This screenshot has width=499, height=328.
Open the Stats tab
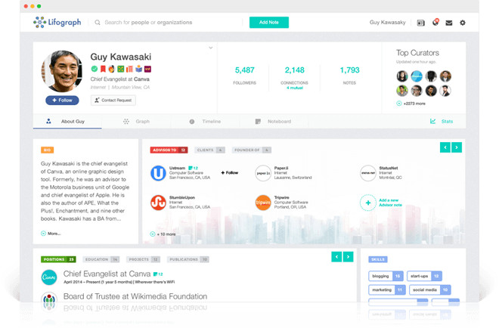442,121
